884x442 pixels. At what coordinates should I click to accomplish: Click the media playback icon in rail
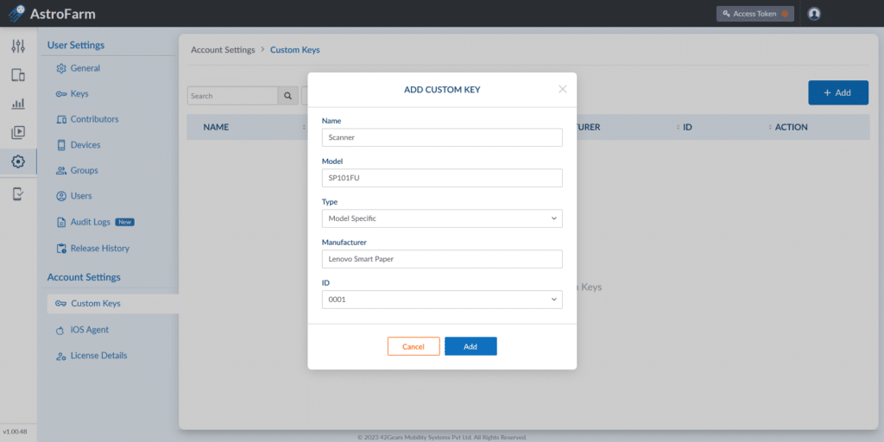tap(18, 132)
